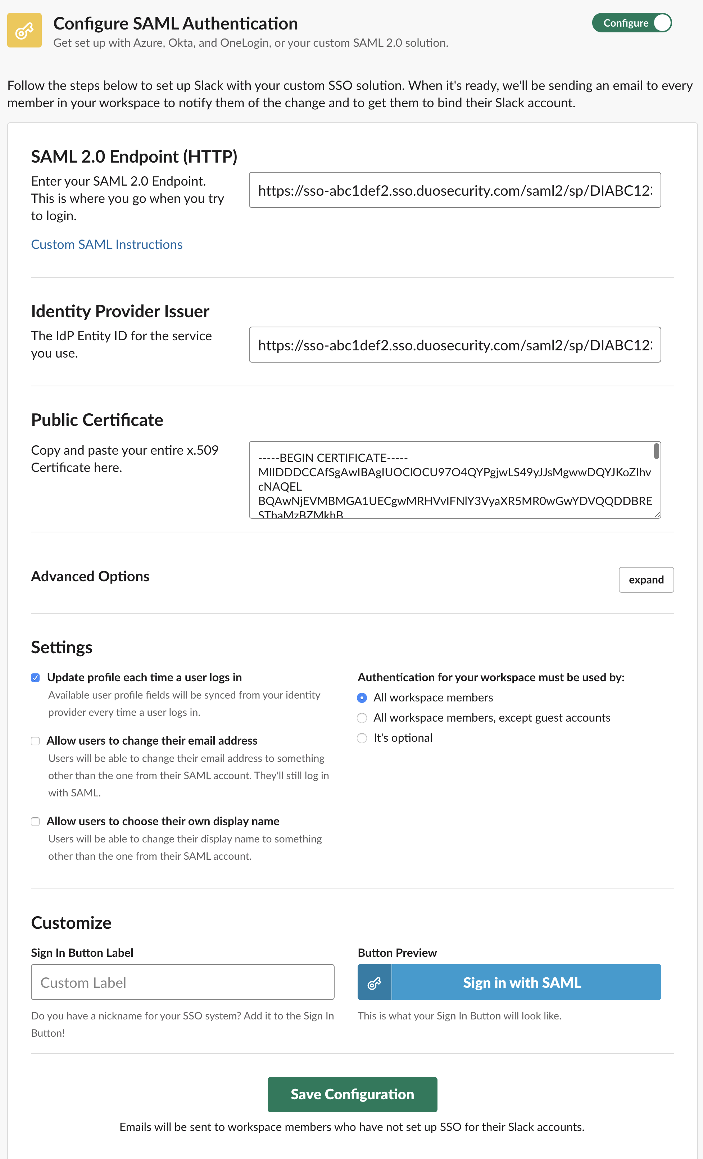Select 'All workspace members, except guest accounts'

tap(362, 718)
